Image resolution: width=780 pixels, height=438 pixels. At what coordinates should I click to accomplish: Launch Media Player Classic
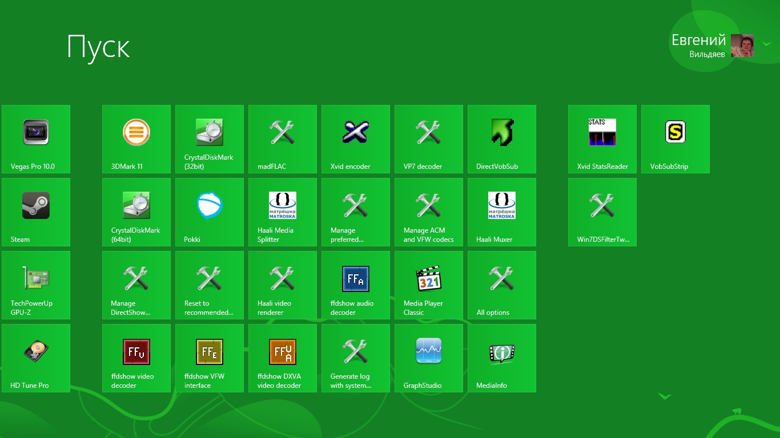pyautogui.click(x=429, y=285)
